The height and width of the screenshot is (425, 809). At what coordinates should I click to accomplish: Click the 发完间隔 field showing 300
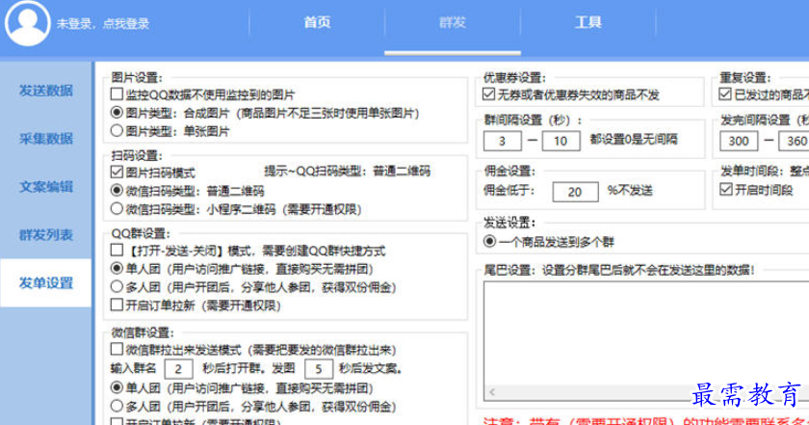(x=739, y=141)
